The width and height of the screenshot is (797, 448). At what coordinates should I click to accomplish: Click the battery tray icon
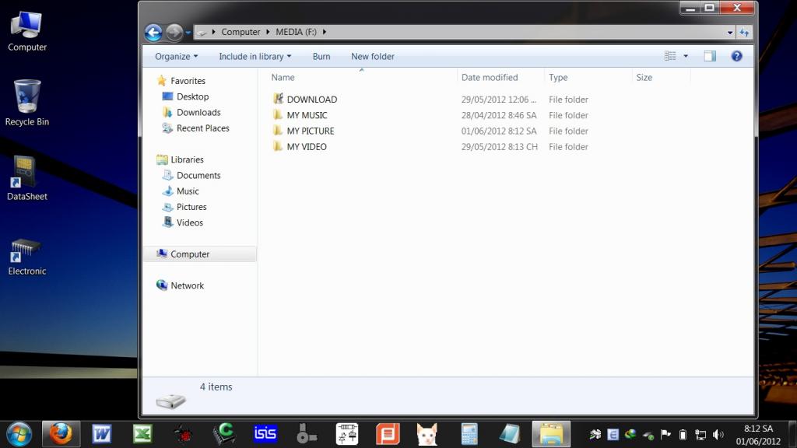[683, 434]
